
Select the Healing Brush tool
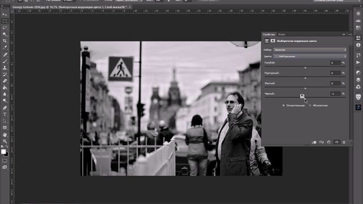(5, 54)
